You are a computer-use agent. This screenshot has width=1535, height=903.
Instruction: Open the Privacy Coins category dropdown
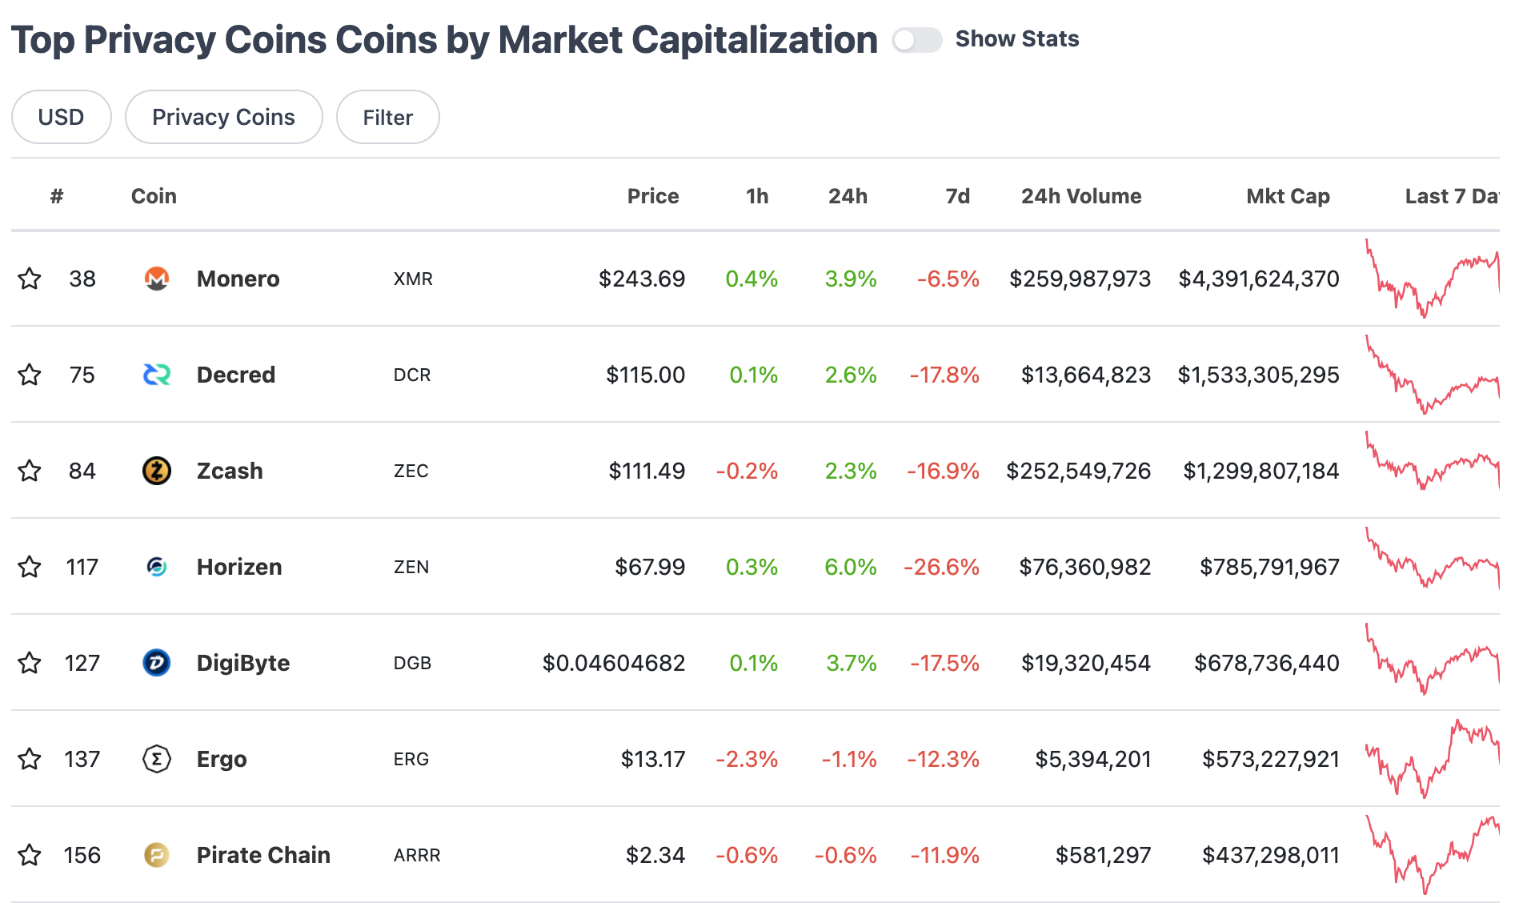(223, 117)
